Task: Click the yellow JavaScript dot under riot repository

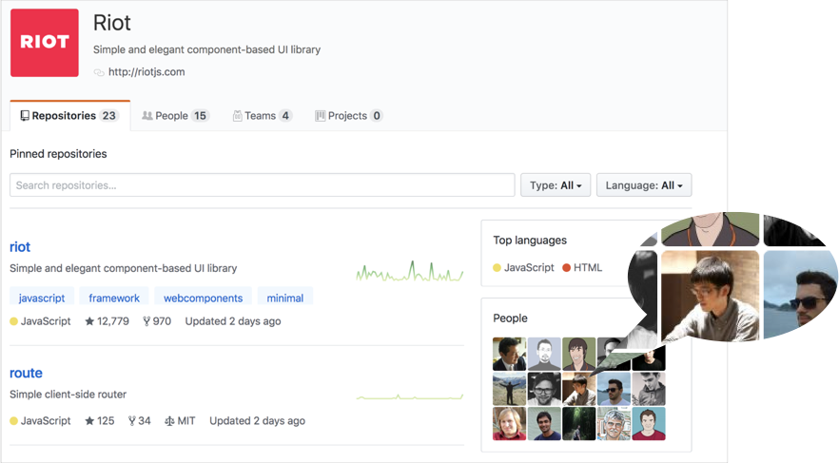Action: click(x=14, y=321)
